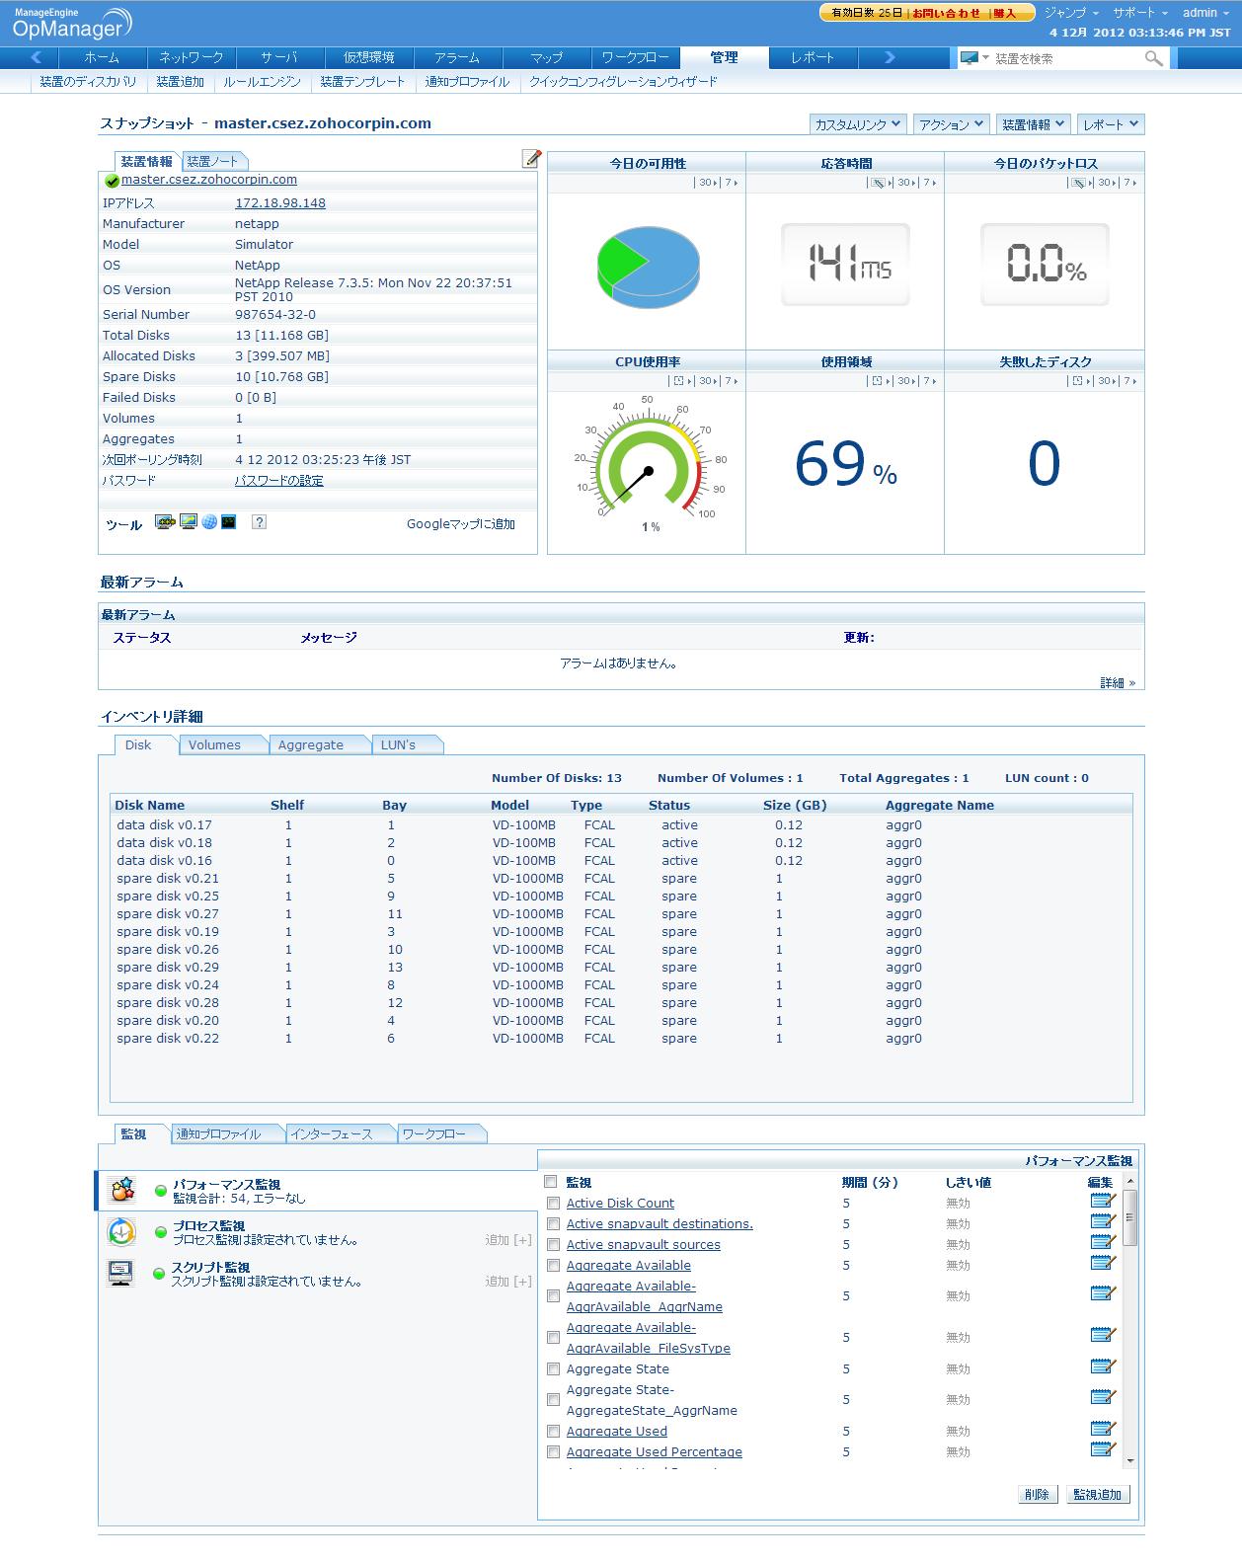Viewport: 1242px width, 1561px height.
Task: Click the search magnifier icon
Action: pyautogui.click(x=1153, y=59)
